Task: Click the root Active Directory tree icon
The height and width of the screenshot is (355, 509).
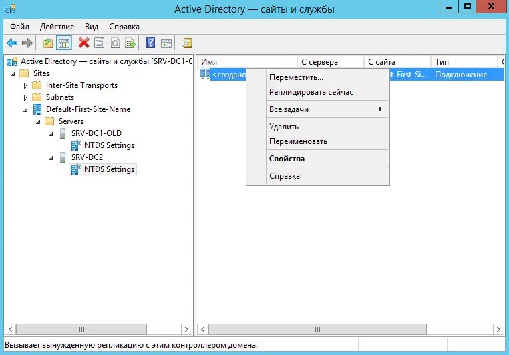Action: point(12,61)
